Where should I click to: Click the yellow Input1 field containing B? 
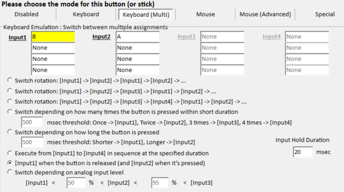click(x=53, y=37)
